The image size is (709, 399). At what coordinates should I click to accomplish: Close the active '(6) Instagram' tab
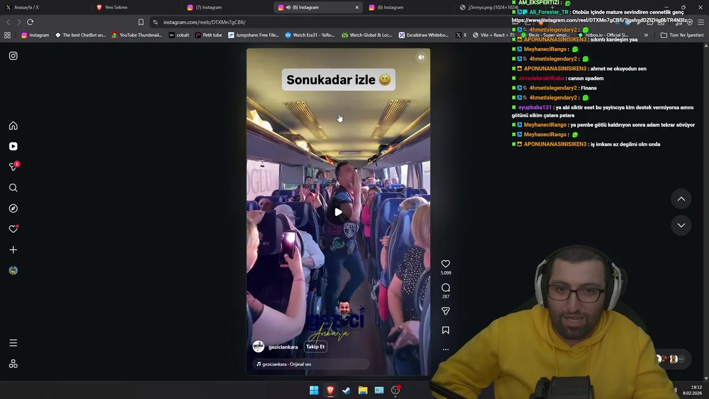point(357,7)
